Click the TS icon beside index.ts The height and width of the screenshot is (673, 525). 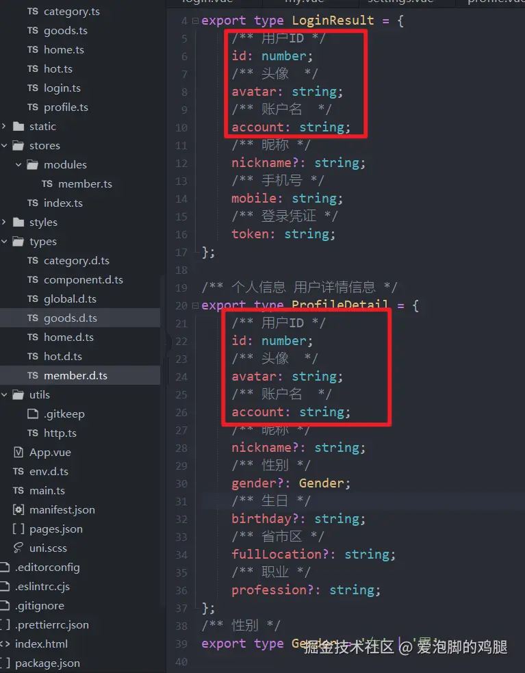click(33, 203)
